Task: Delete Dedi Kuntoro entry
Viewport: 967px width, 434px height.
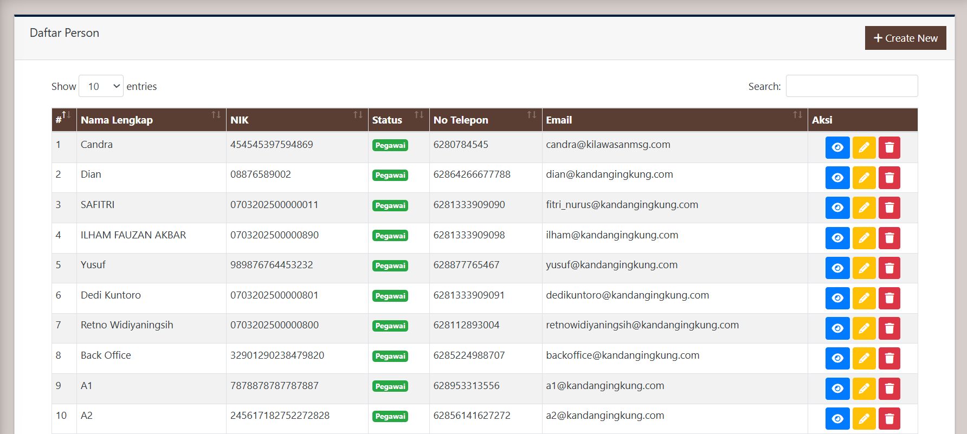Action: click(889, 298)
